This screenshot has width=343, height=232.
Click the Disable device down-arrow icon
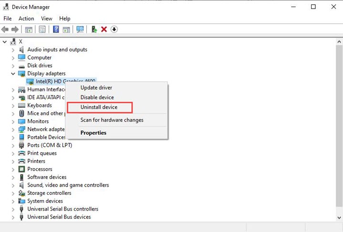click(114, 30)
